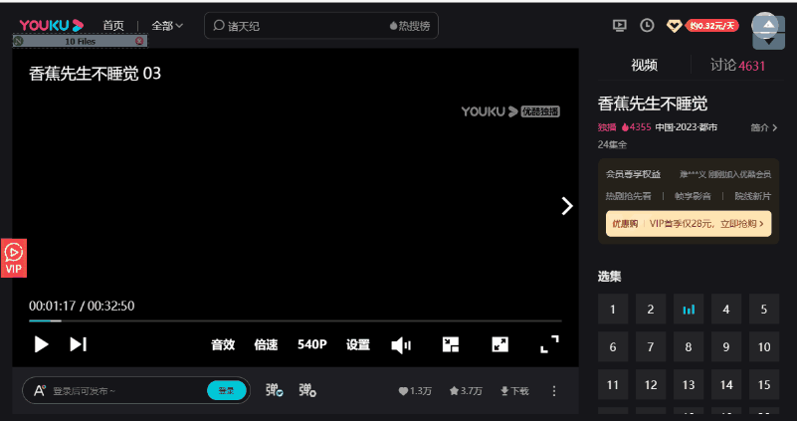
Task: Expand the 全部 category dropdown
Action: pyautogui.click(x=167, y=26)
